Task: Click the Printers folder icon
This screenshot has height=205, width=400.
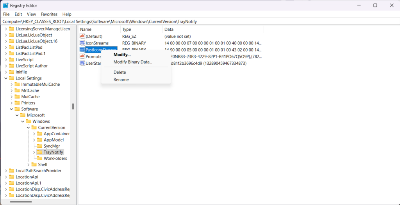Action: click(x=17, y=103)
